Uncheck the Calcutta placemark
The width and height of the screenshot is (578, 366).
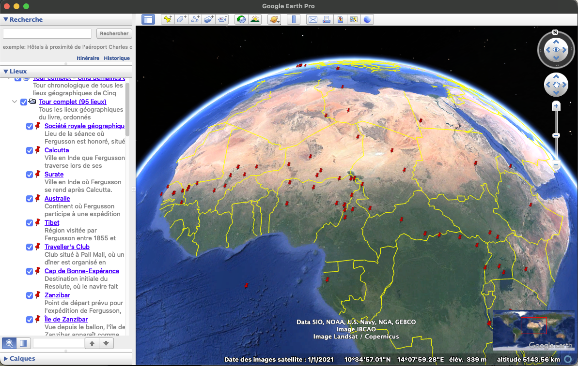pos(30,150)
